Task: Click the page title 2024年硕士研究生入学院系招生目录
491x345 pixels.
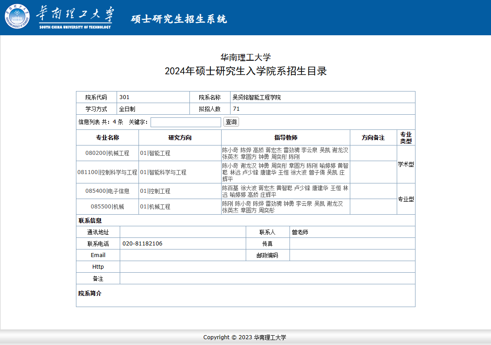Action: click(x=246, y=71)
